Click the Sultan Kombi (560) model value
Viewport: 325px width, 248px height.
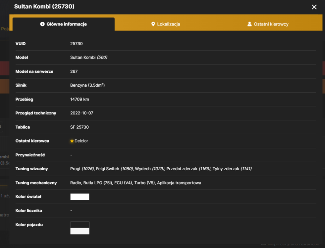click(x=89, y=57)
